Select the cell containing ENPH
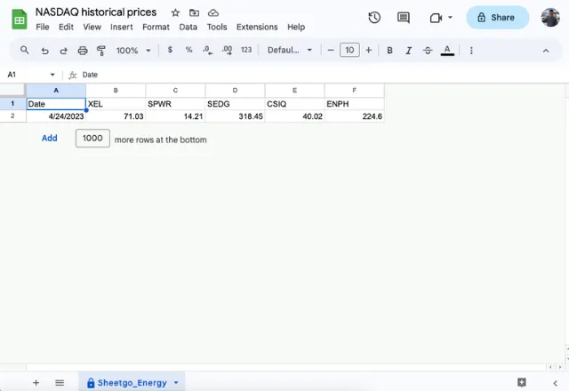Viewport: 569px width, 391px height. click(x=355, y=104)
